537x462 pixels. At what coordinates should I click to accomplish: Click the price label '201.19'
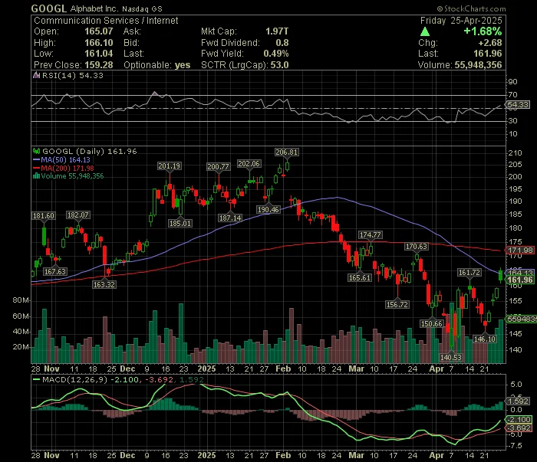point(170,165)
